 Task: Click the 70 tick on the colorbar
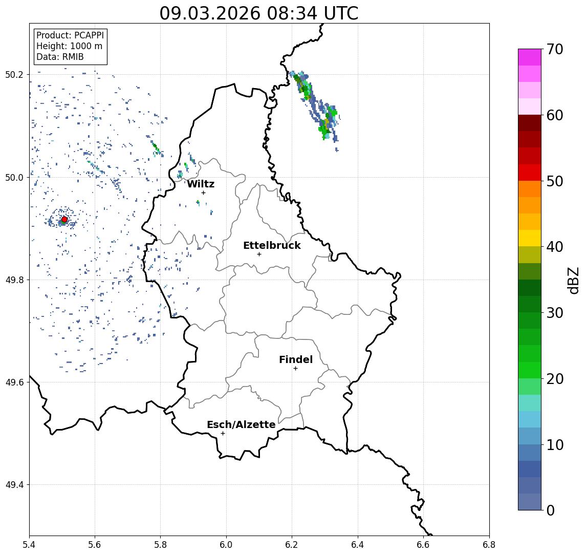[x=555, y=49]
